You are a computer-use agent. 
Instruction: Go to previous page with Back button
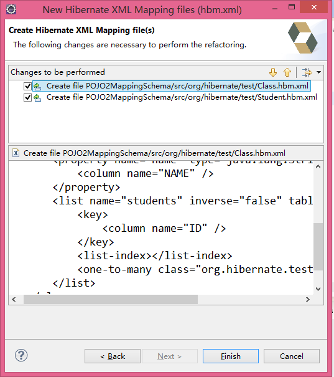(x=113, y=356)
